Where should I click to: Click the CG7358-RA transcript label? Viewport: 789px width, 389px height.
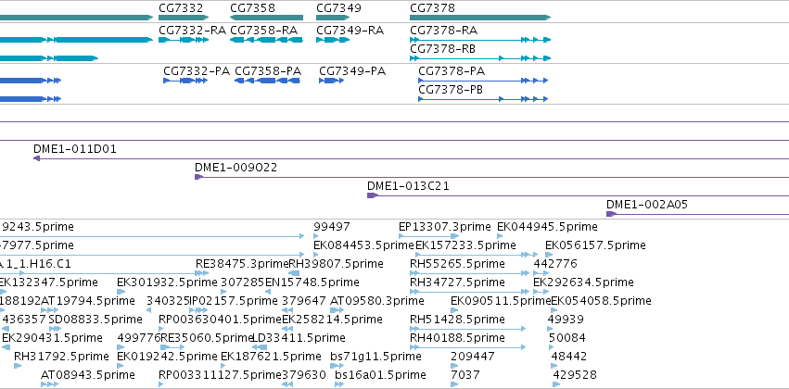(x=263, y=31)
